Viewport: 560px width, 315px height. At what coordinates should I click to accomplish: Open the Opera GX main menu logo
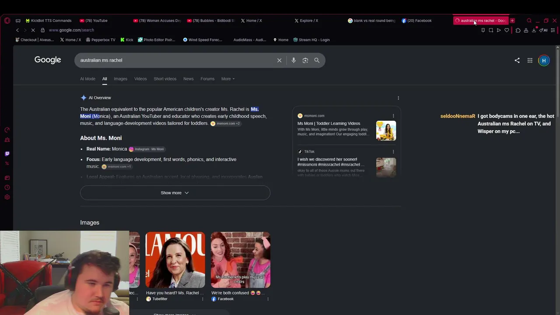7,21
